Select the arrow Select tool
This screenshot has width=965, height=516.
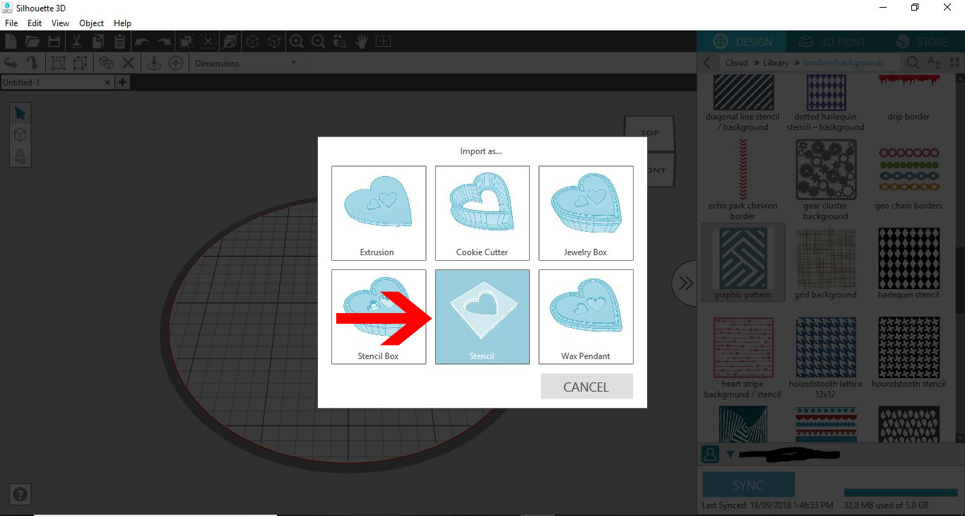[x=20, y=113]
